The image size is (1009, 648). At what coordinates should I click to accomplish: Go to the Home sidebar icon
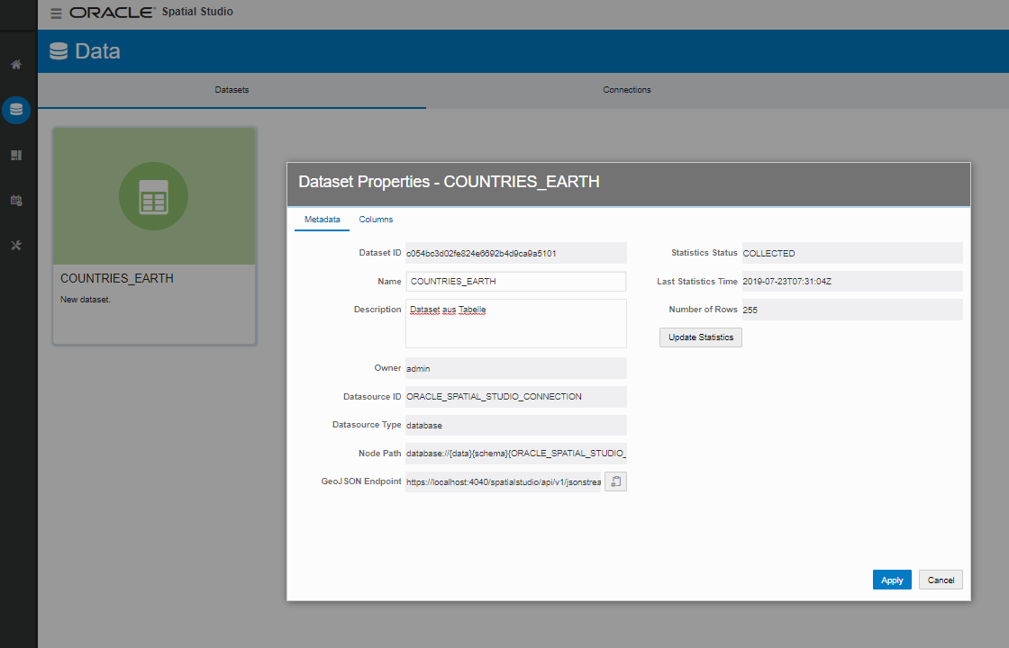point(16,64)
